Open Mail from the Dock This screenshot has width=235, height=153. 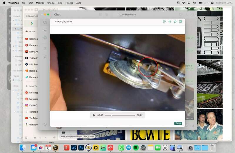[34, 148]
